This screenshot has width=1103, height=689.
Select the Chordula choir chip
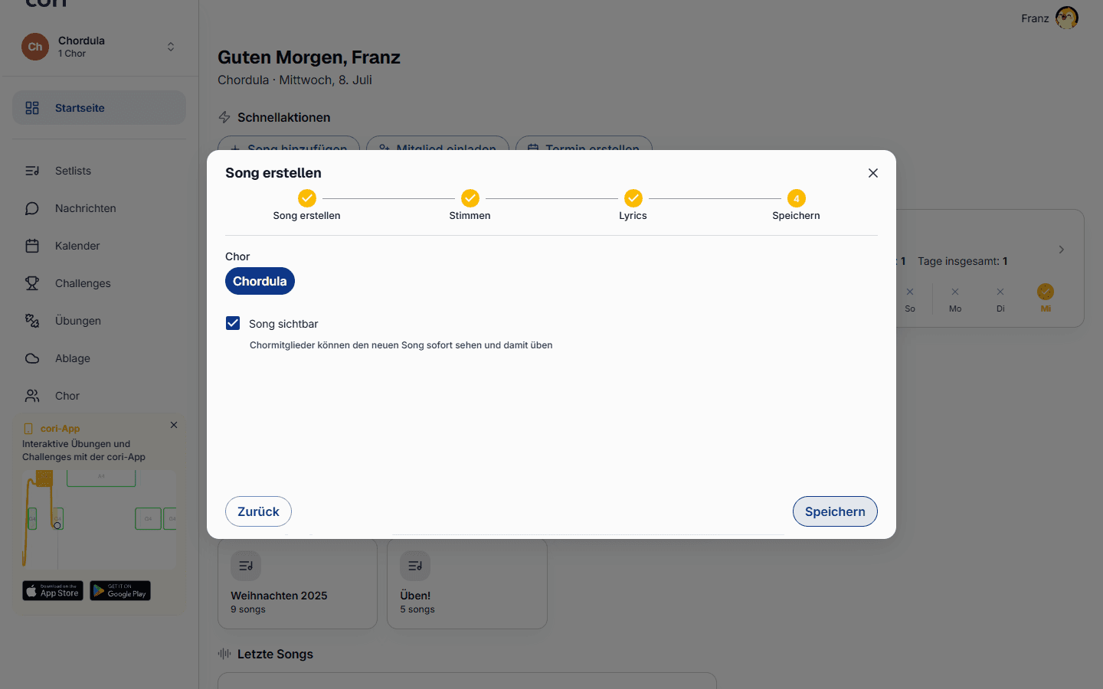point(260,281)
